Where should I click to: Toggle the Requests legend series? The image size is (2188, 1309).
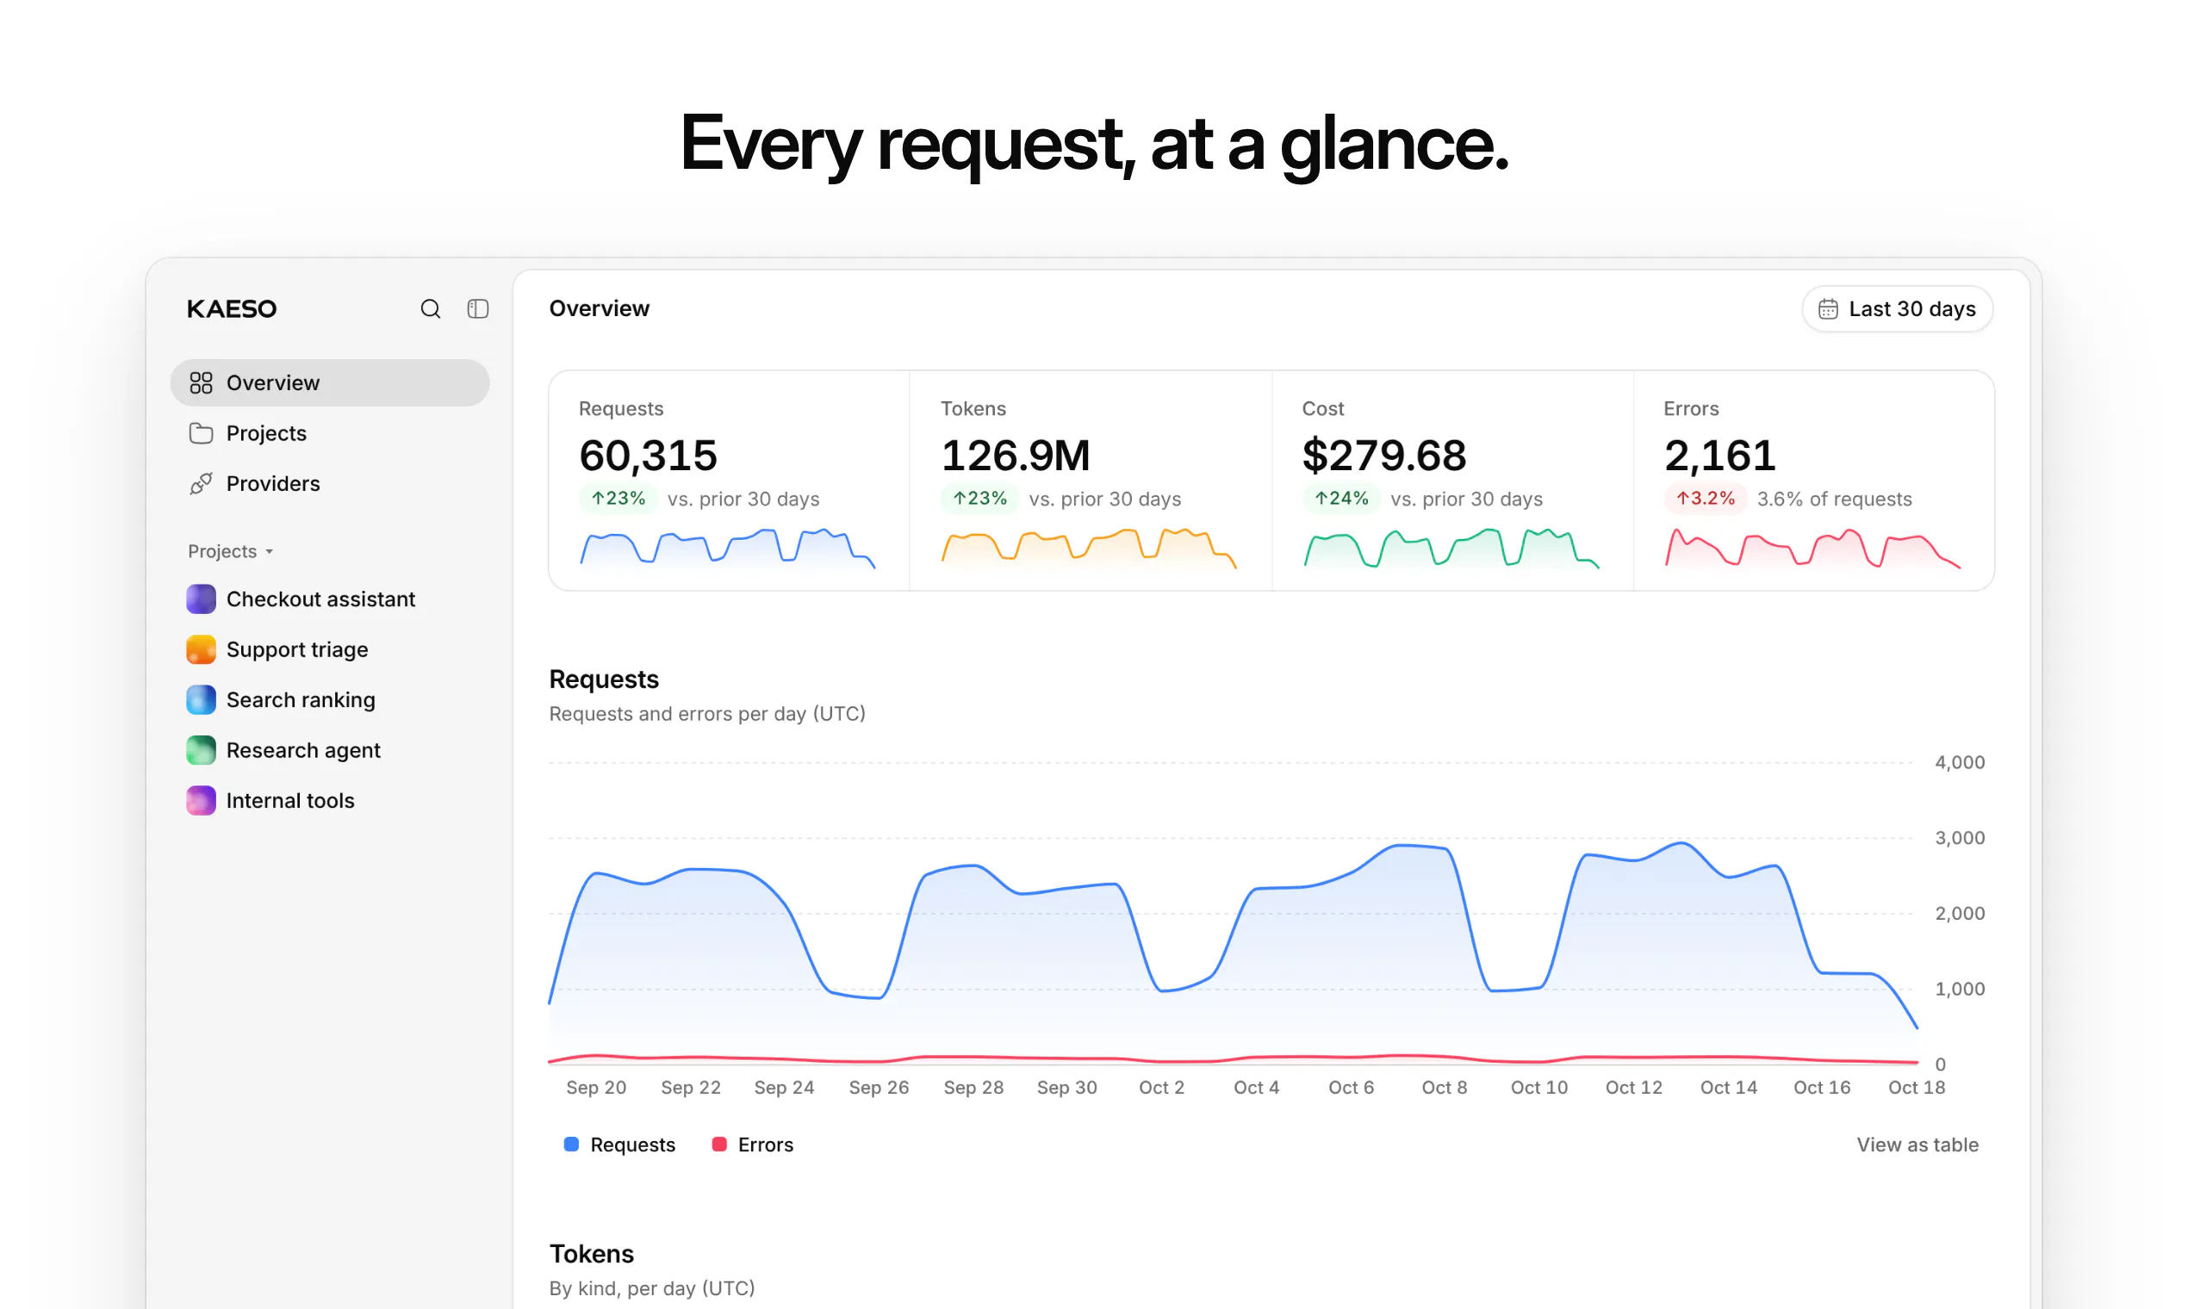(619, 1144)
